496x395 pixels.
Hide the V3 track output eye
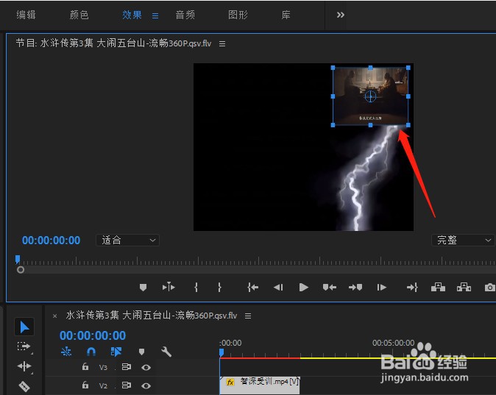[146, 367]
